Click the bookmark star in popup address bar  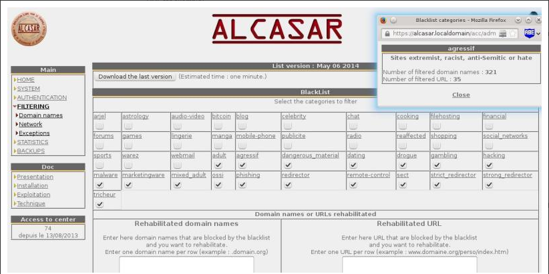[513, 33]
